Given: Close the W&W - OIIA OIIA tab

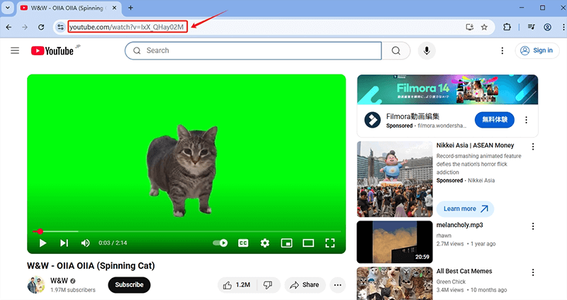Looking at the screenshot, I should [114, 8].
